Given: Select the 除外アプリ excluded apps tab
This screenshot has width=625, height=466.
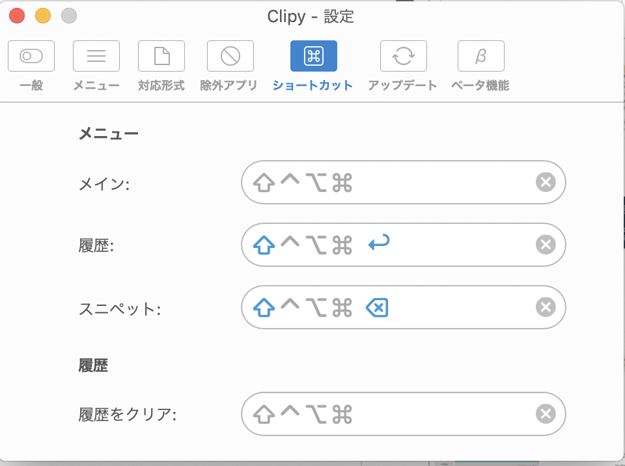Looking at the screenshot, I should pyautogui.click(x=229, y=66).
